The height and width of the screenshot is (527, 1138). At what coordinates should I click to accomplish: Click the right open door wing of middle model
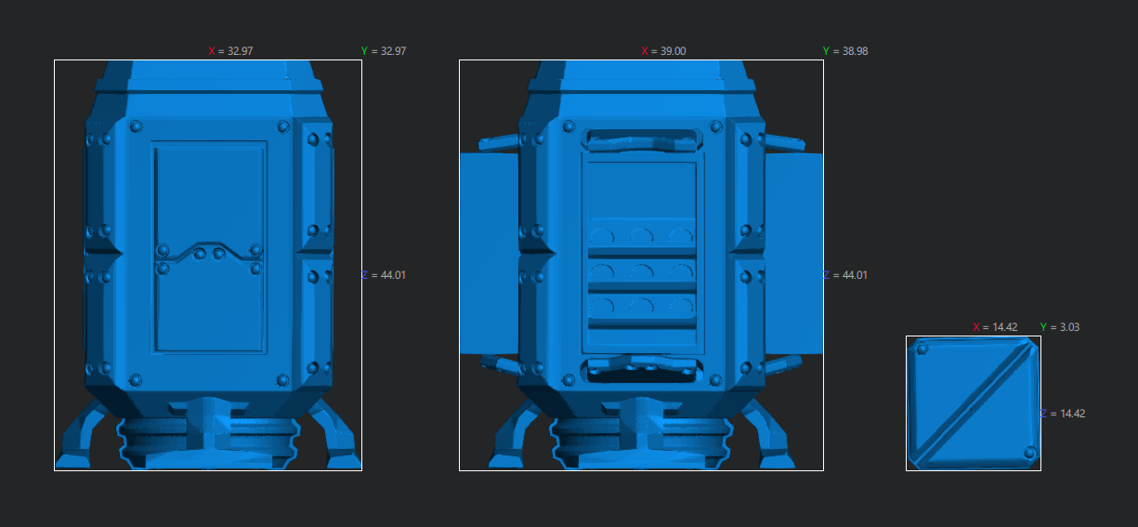[794, 253]
